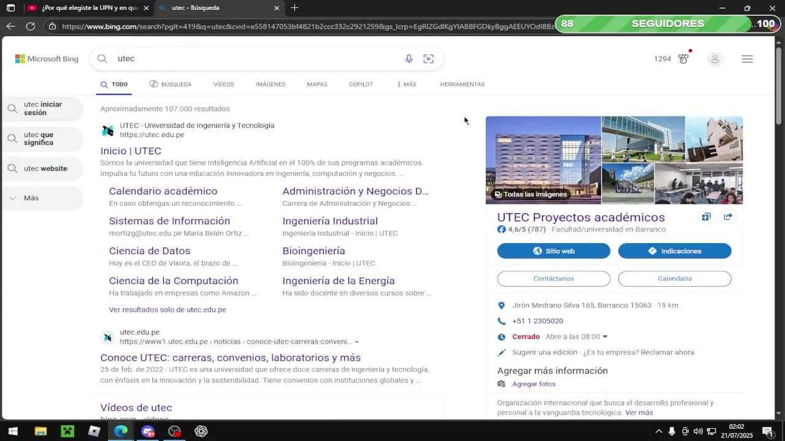Open the hamburger settings menu
785x441 pixels.
747,59
